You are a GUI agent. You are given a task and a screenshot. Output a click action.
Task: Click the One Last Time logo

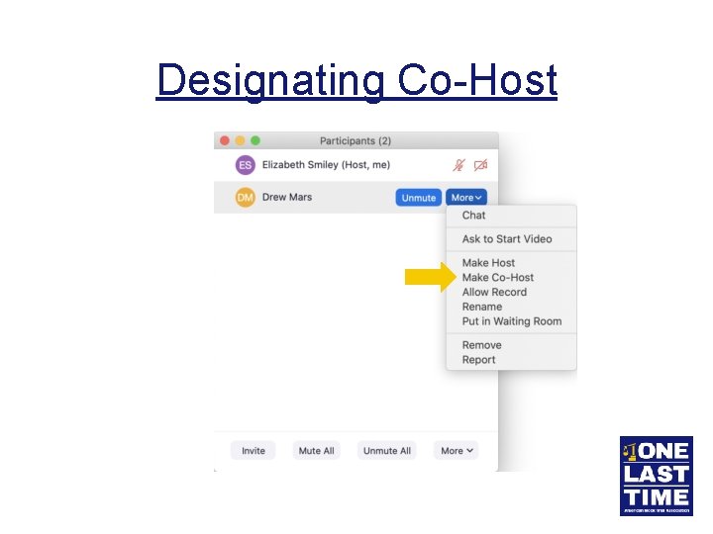pyautogui.click(x=657, y=476)
